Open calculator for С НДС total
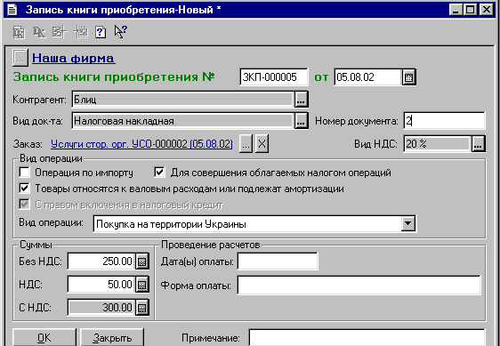500x346 pixels. point(142,308)
